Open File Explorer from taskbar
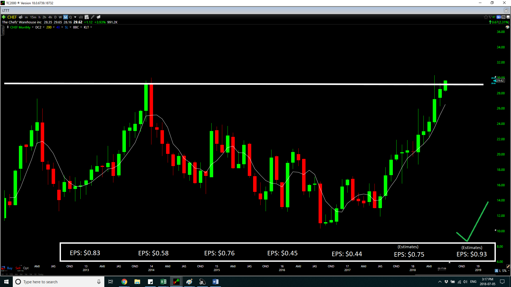 [137, 282]
